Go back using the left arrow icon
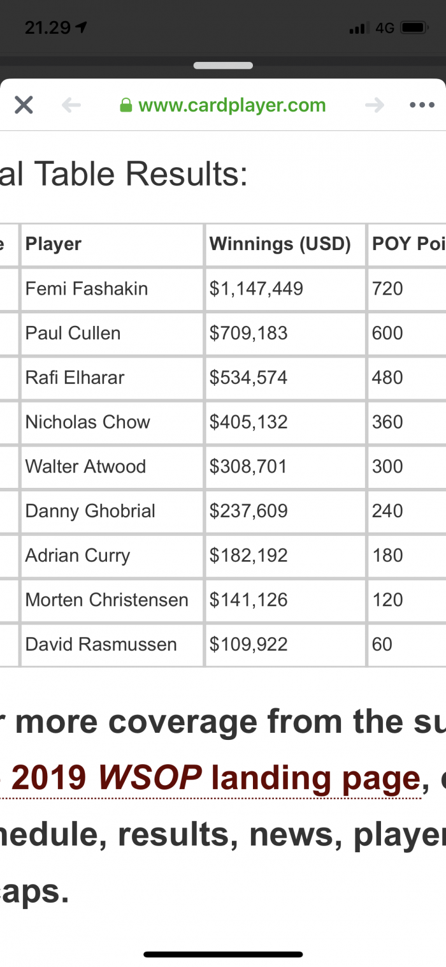Viewport: 446px width, 967px height. click(x=71, y=105)
